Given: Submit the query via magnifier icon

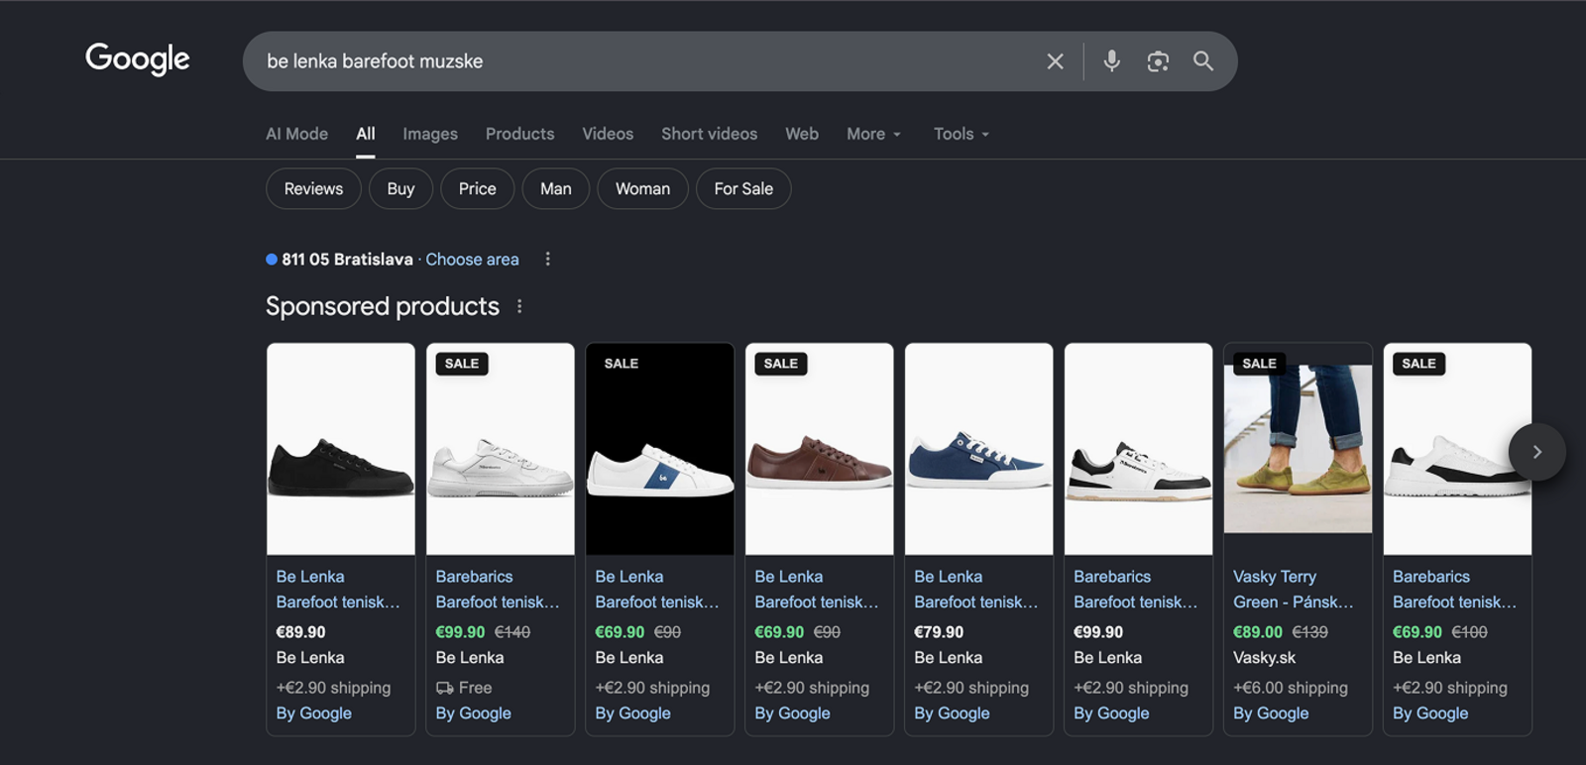Looking at the screenshot, I should pyautogui.click(x=1203, y=61).
